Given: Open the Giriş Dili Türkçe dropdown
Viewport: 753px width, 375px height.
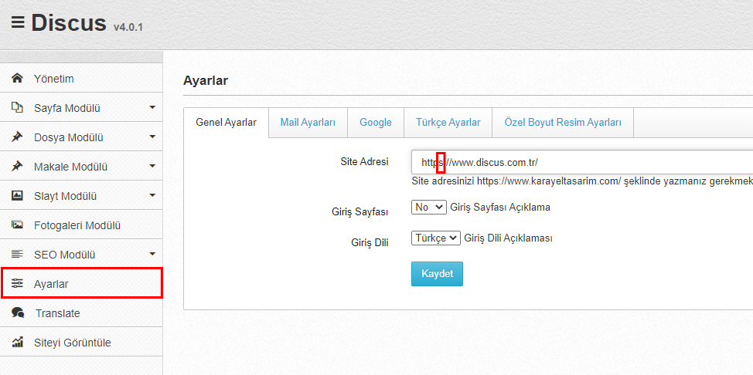Looking at the screenshot, I should pyautogui.click(x=436, y=238).
